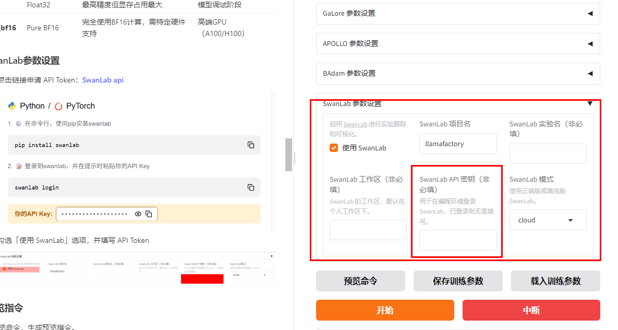Focus the SwanLab 实验名 input field
The image size is (618, 330).
point(548,154)
